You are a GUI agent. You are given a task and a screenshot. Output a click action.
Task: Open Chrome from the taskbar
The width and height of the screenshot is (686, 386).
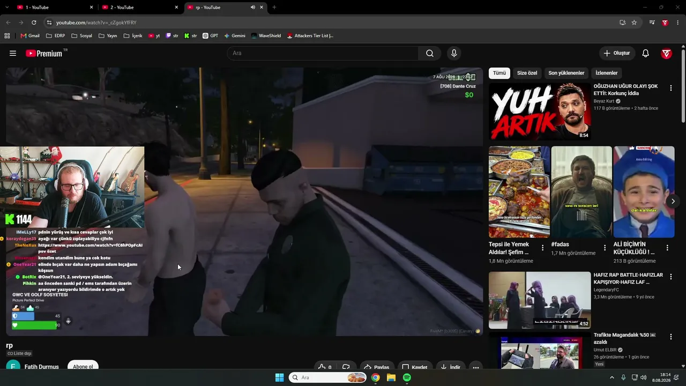[x=376, y=377]
